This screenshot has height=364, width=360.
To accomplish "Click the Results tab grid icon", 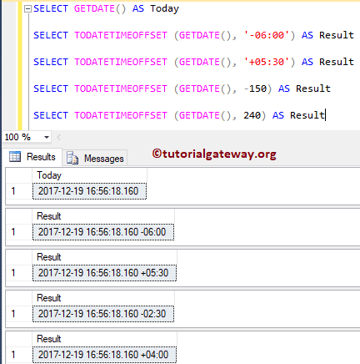I will pyautogui.click(x=15, y=157).
